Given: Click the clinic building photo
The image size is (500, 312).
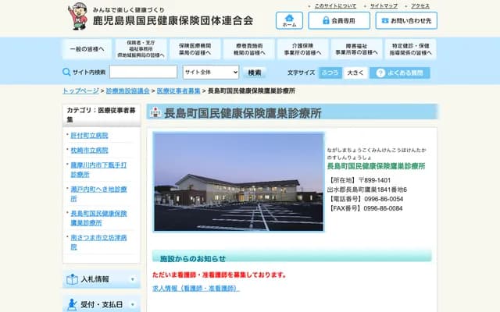Looking at the screenshot, I should pyautogui.click(x=237, y=181).
